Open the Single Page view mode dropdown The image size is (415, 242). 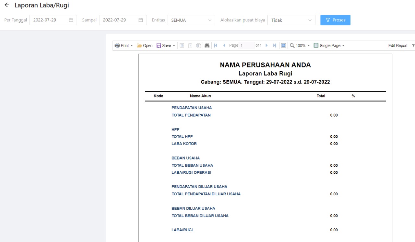[x=329, y=46]
